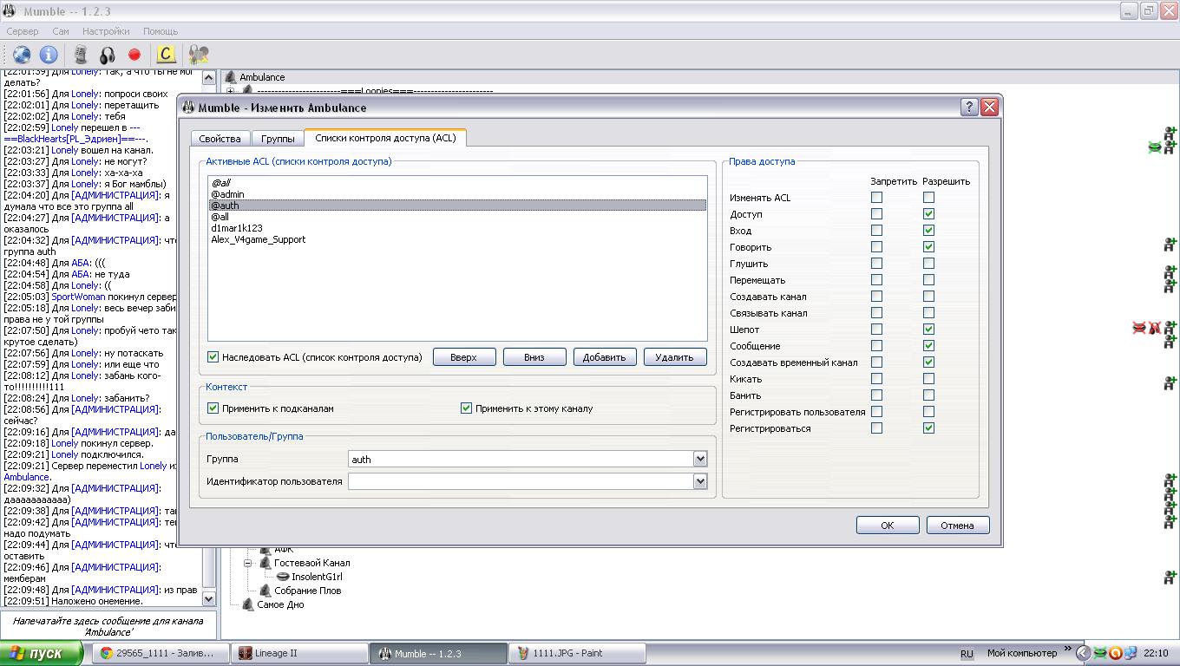Viewport: 1180px width, 666px height.
Task: Click the lips icon beside InsolentG1rl
Action: [x=283, y=577]
